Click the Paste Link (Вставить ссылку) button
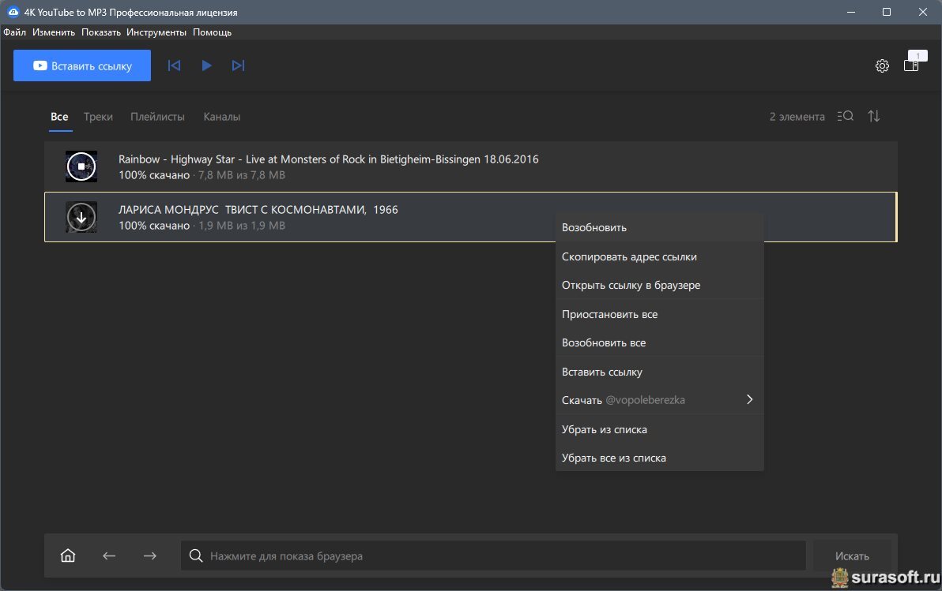 coord(81,65)
